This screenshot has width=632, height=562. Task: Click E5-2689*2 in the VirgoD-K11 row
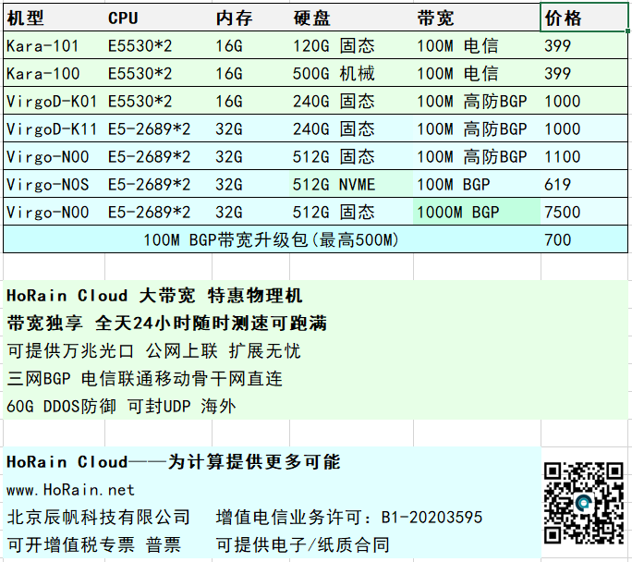[158, 129]
